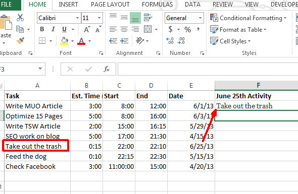Click Decrease Indent icon

click(x=113, y=41)
